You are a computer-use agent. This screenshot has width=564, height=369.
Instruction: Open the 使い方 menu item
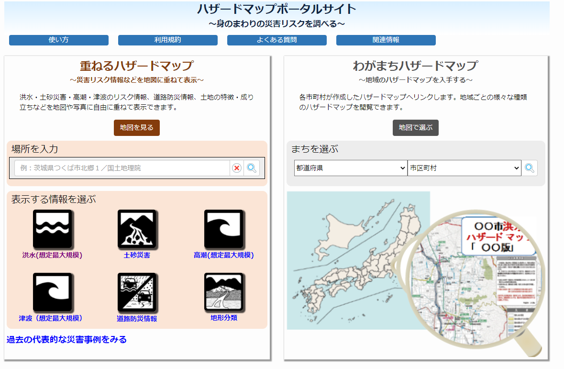[x=59, y=40]
